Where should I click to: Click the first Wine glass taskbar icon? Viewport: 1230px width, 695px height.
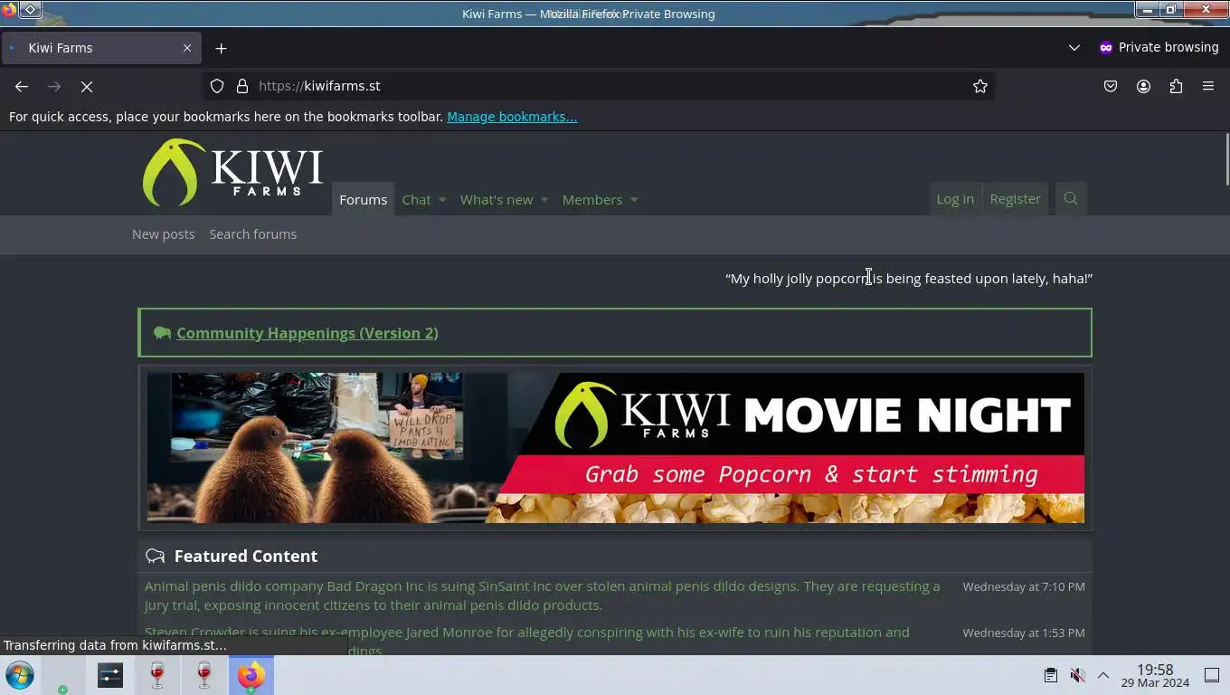click(x=157, y=675)
